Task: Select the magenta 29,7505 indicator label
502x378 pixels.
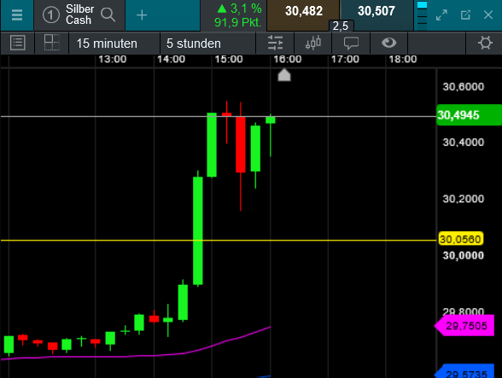Action: click(x=464, y=326)
